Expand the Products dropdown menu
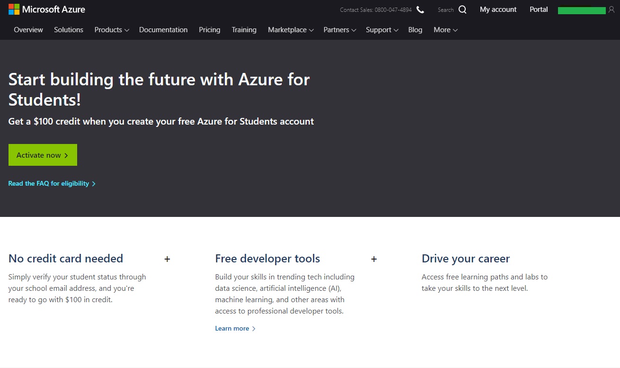 click(x=112, y=30)
